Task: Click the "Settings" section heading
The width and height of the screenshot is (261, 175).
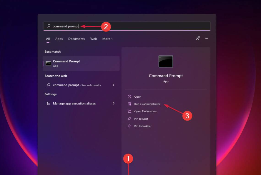Action: click(51, 94)
